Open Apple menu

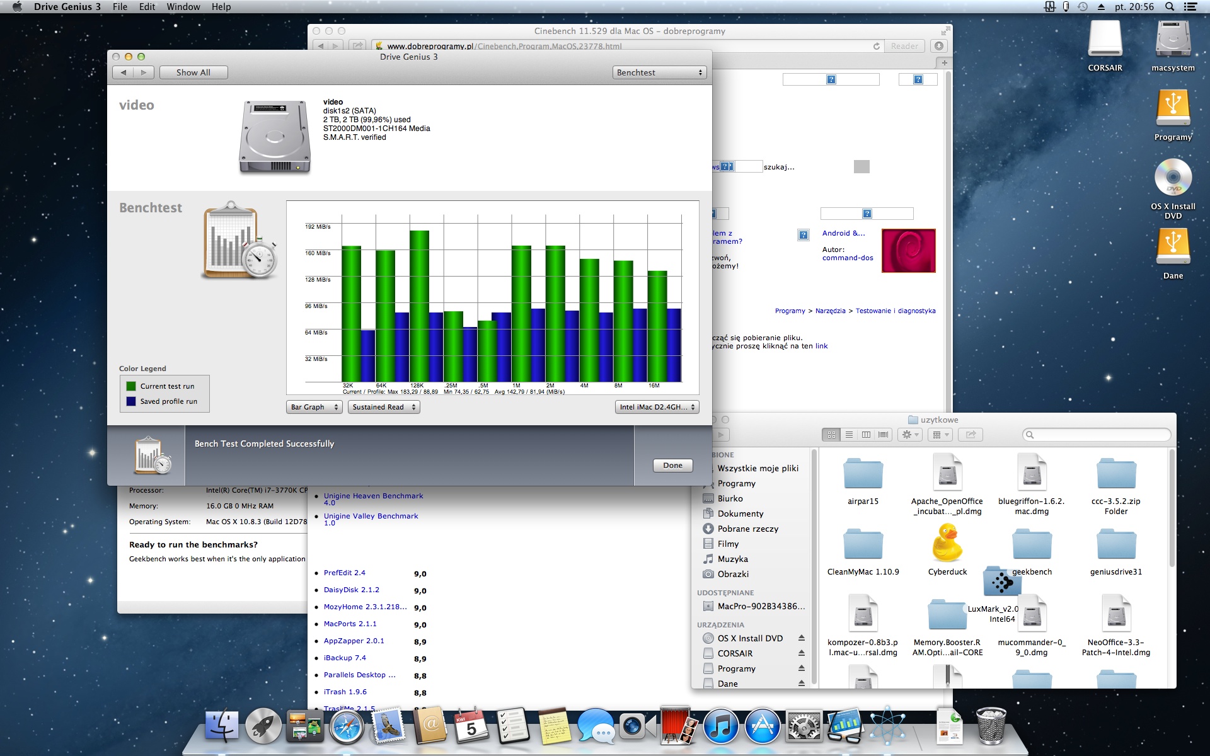(x=17, y=7)
